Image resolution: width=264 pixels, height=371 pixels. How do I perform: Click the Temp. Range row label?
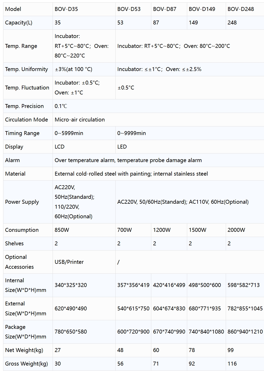click(21, 46)
